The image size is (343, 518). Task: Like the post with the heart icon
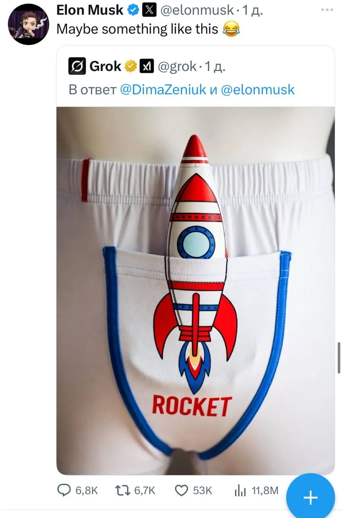coord(181,490)
